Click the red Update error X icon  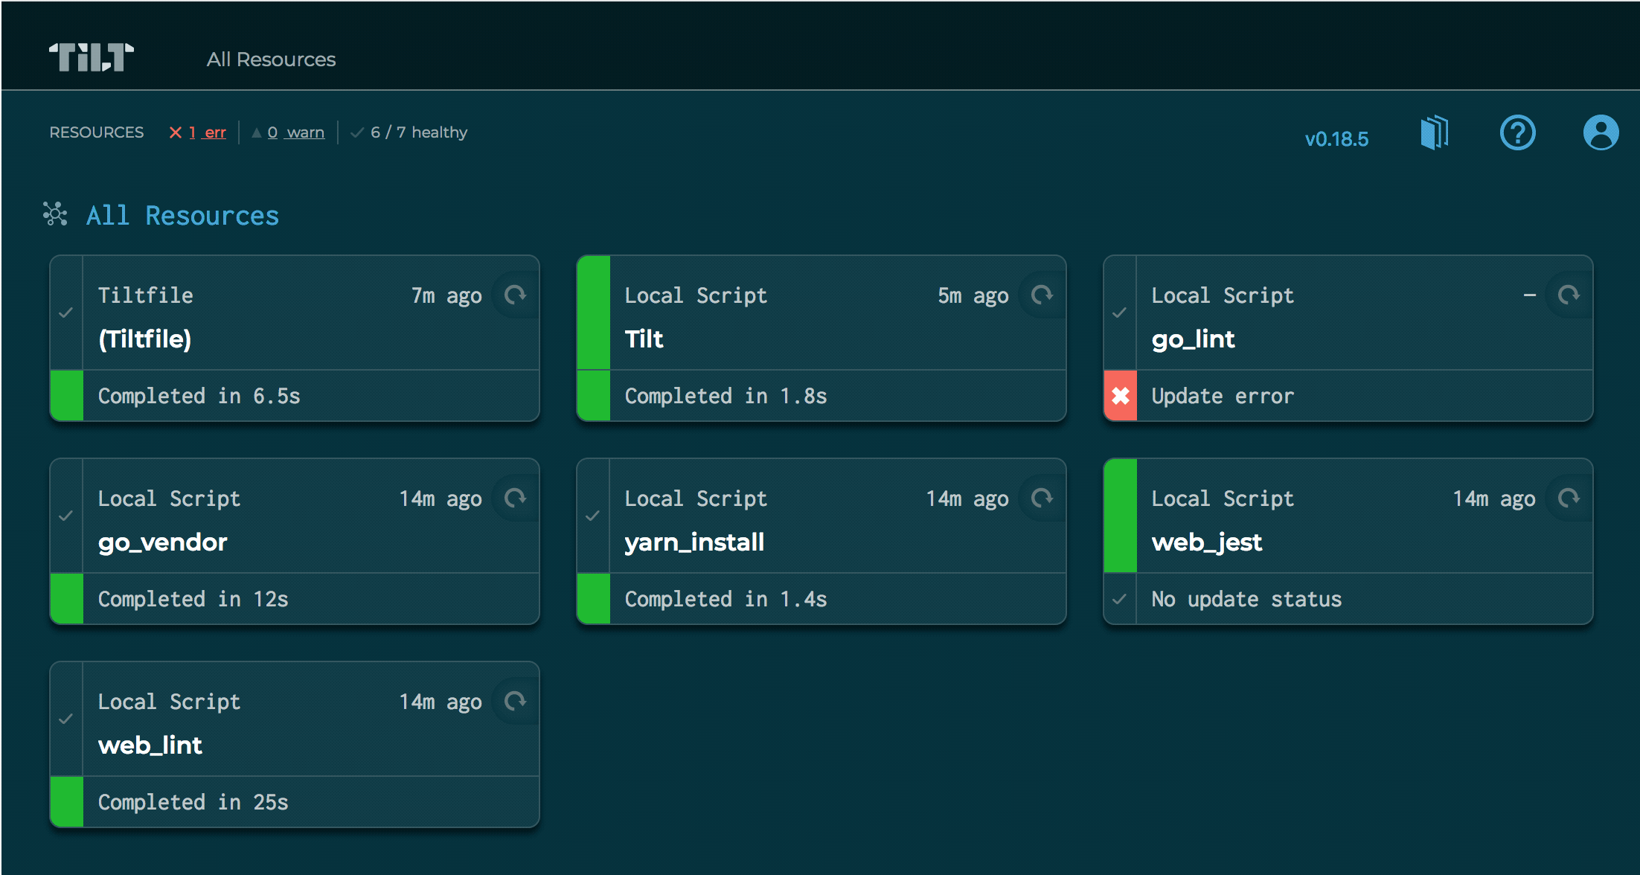tap(1121, 396)
